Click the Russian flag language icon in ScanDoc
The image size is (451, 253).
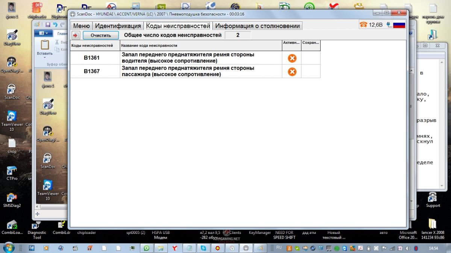coord(399,25)
